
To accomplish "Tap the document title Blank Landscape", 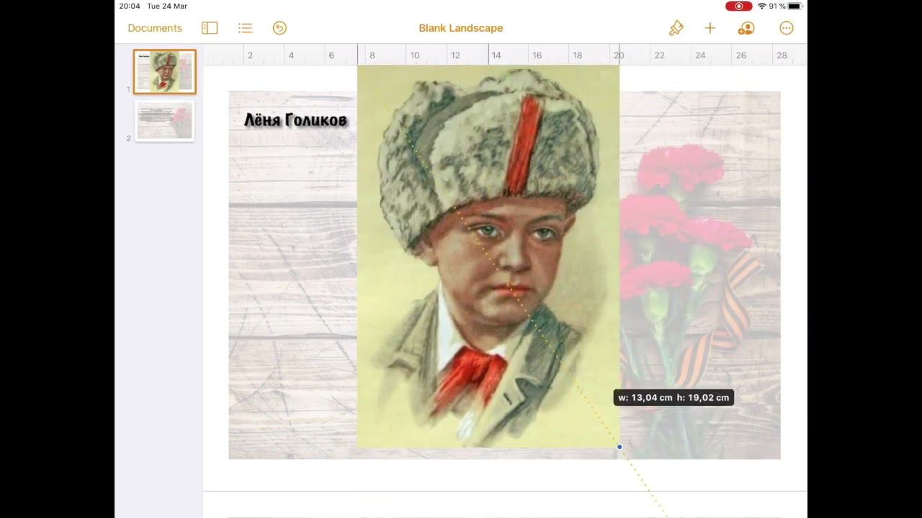I will 461,28.
